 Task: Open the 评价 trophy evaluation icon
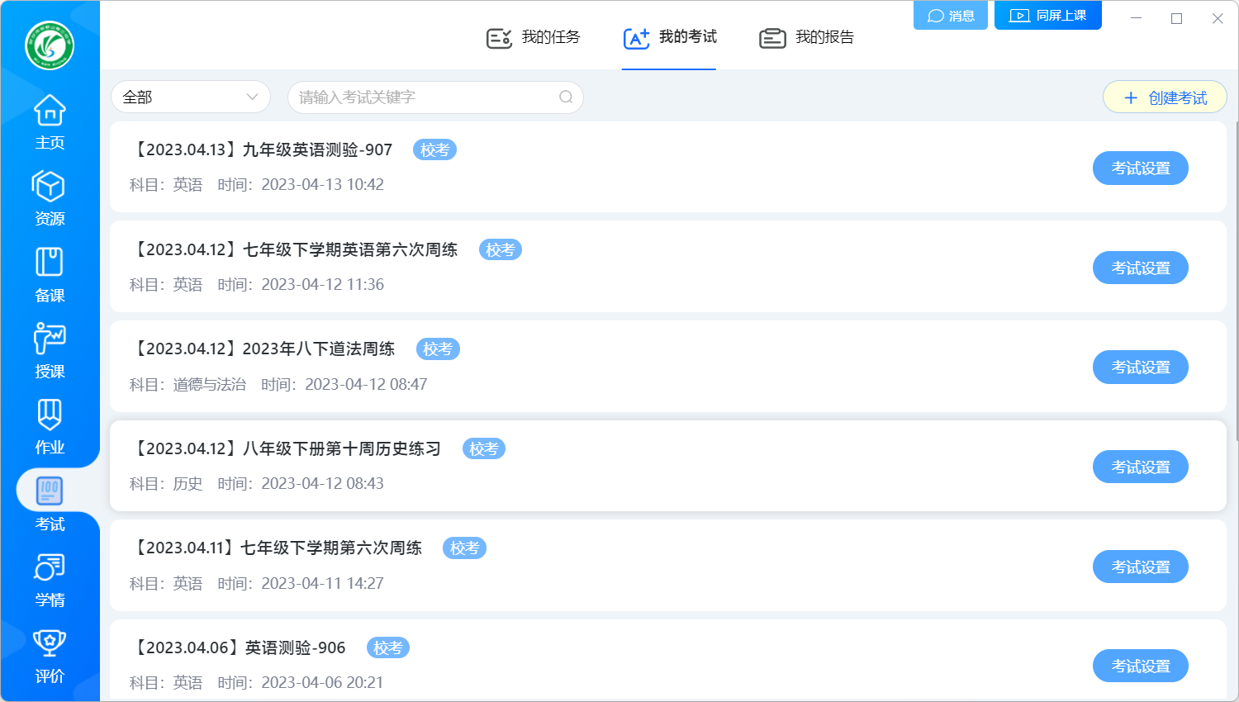click(50, 655)
